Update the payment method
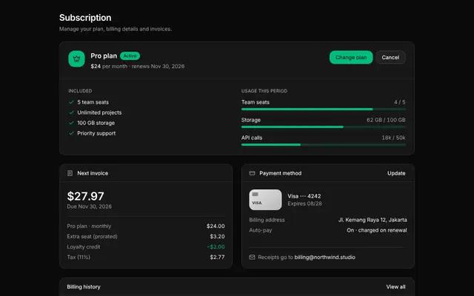 click(396, 173)
